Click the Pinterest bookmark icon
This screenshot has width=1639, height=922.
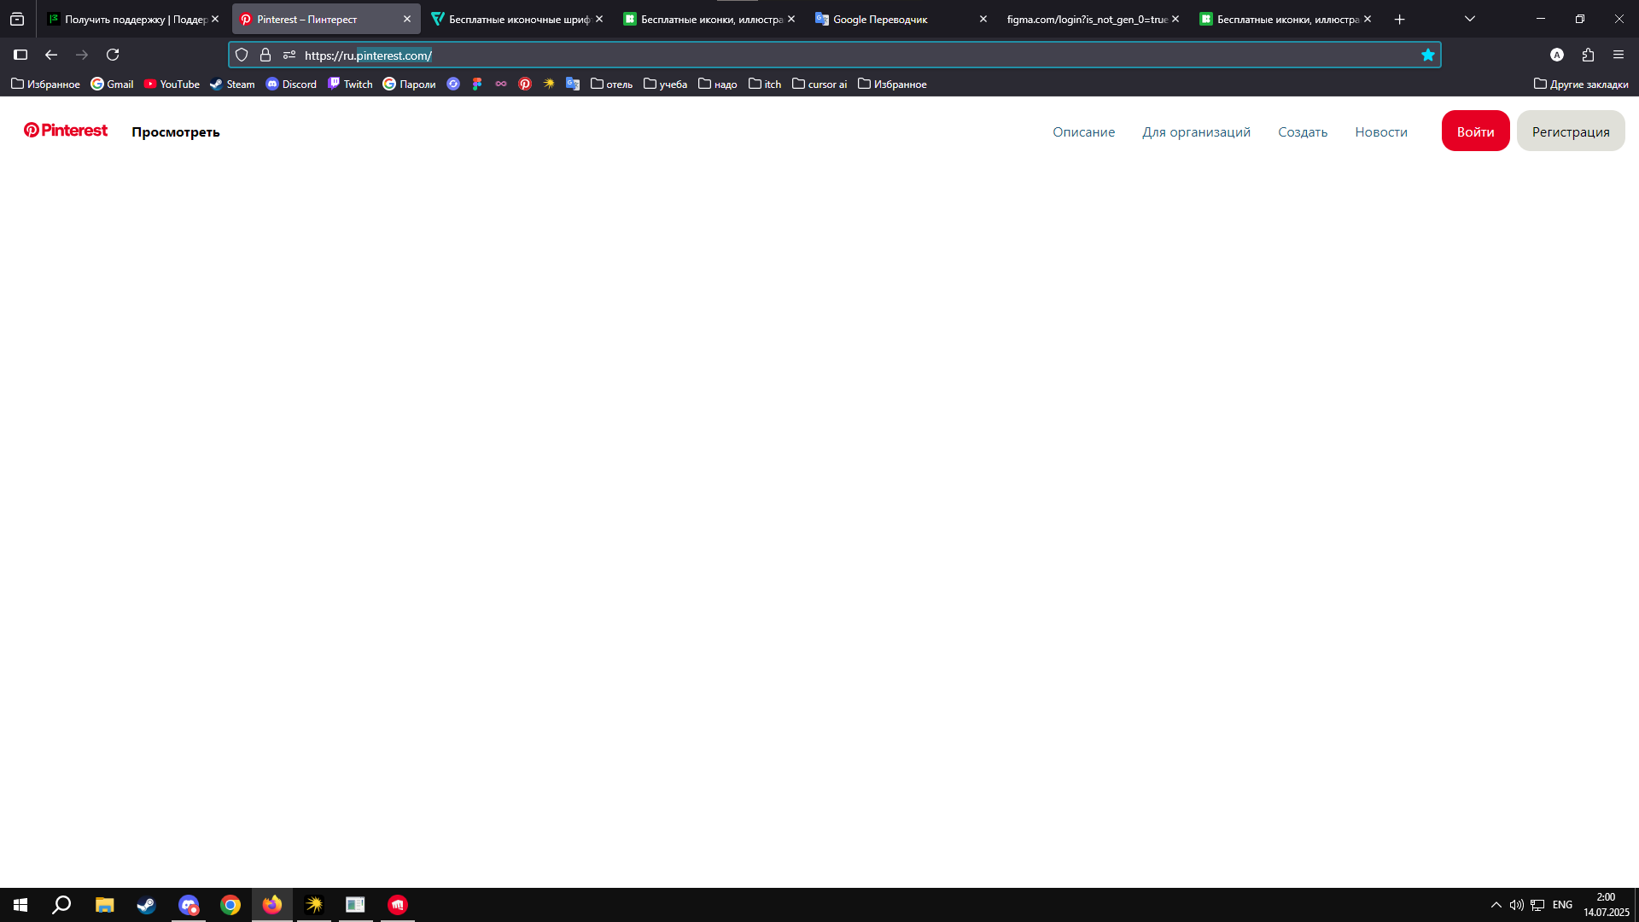[x=525, y=84]
